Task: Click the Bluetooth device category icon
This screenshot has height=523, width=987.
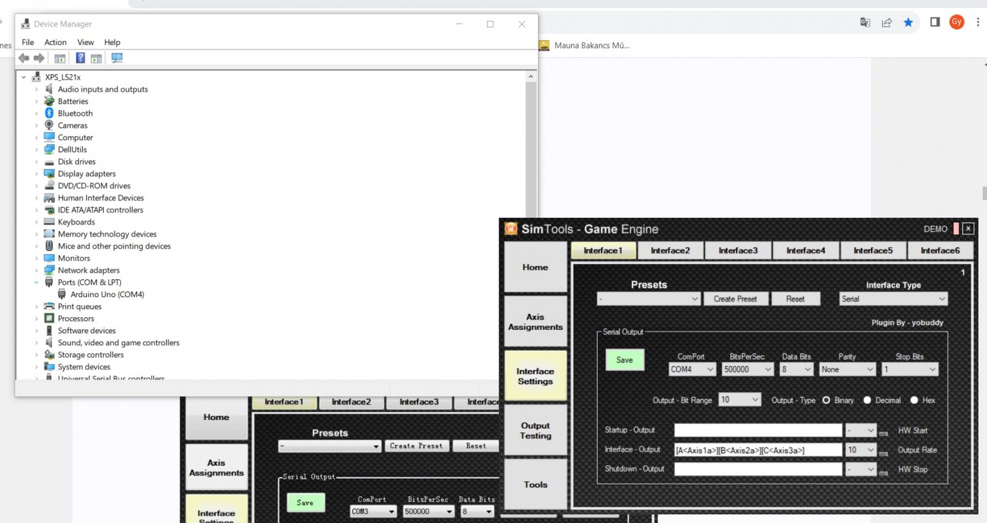Action: [49, 113]
